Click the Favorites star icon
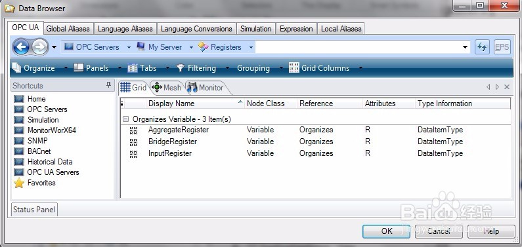Viewport: 522px width, 247px height. pyautogui.click(x=19, y=183)
